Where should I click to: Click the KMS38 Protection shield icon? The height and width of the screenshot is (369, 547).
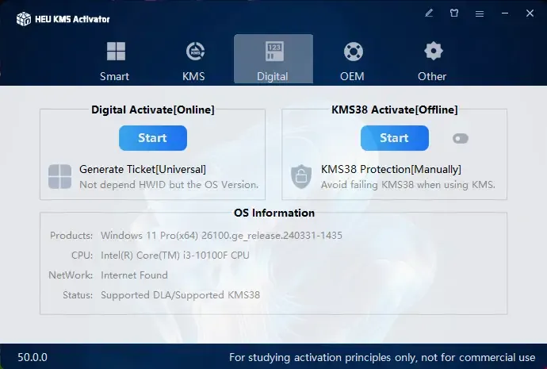coord(301,177)
